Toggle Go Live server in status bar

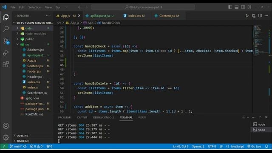[254, 146]
